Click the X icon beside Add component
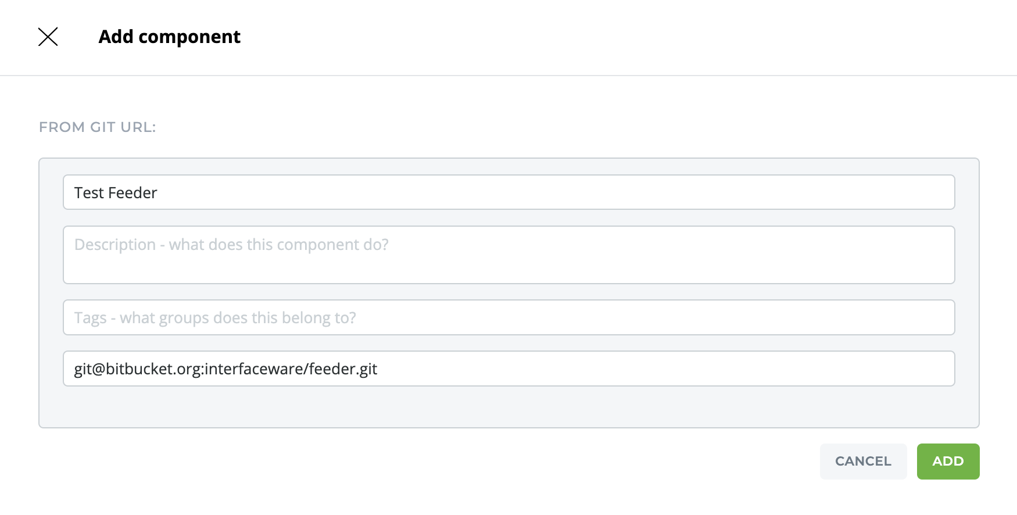1017x515 pixels. coord(48,37)
